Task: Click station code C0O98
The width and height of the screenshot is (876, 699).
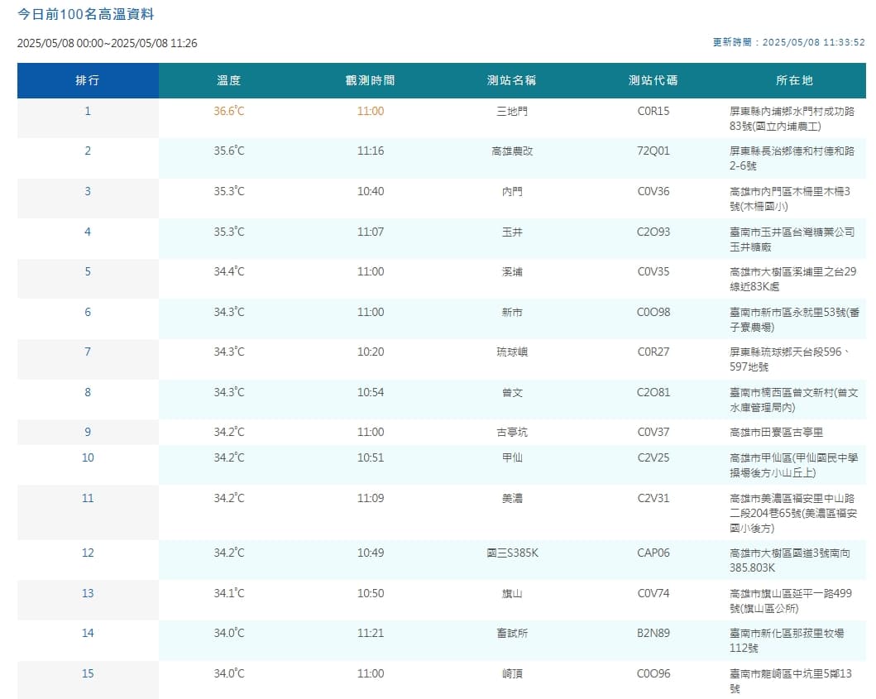Action: (653, 313)
